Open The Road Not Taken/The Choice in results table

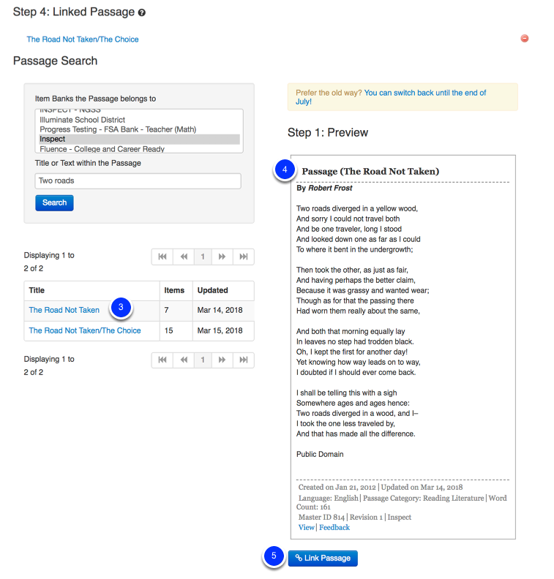(85, 330)
